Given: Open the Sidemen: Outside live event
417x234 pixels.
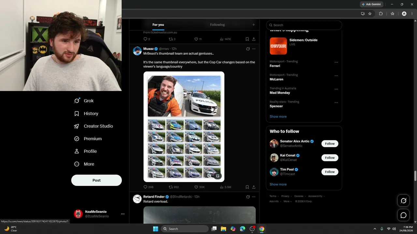Looking at the screenshot, I should pyautogui.click(x=304, y=46).
